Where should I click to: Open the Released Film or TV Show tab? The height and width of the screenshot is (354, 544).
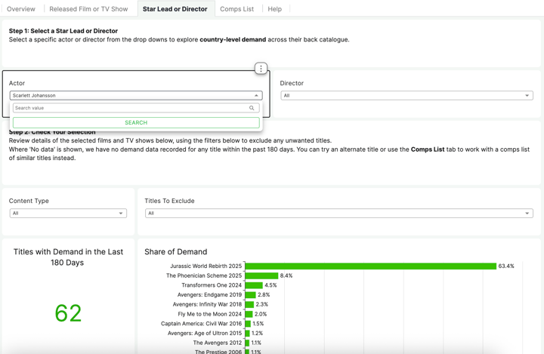[88, 9]
